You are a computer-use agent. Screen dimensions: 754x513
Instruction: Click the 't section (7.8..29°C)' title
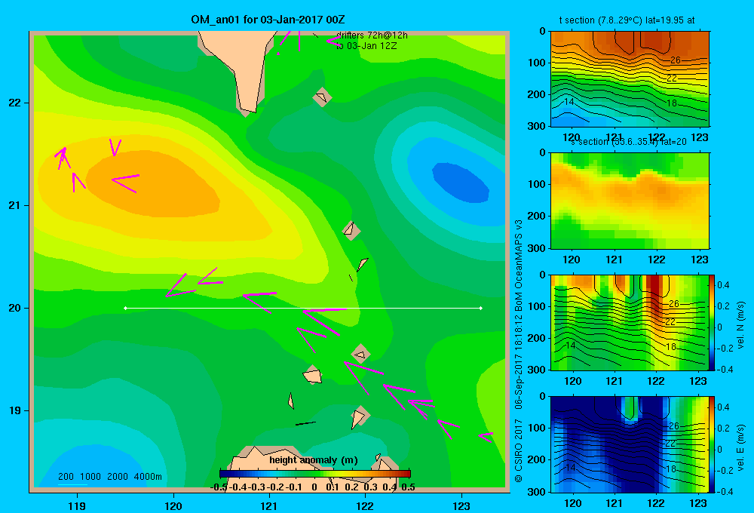point(627,20)
